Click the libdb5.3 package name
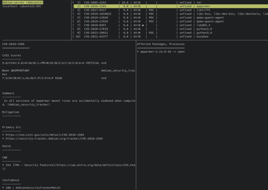The width and height of the screenshot is (268, 190). point(203,25)
